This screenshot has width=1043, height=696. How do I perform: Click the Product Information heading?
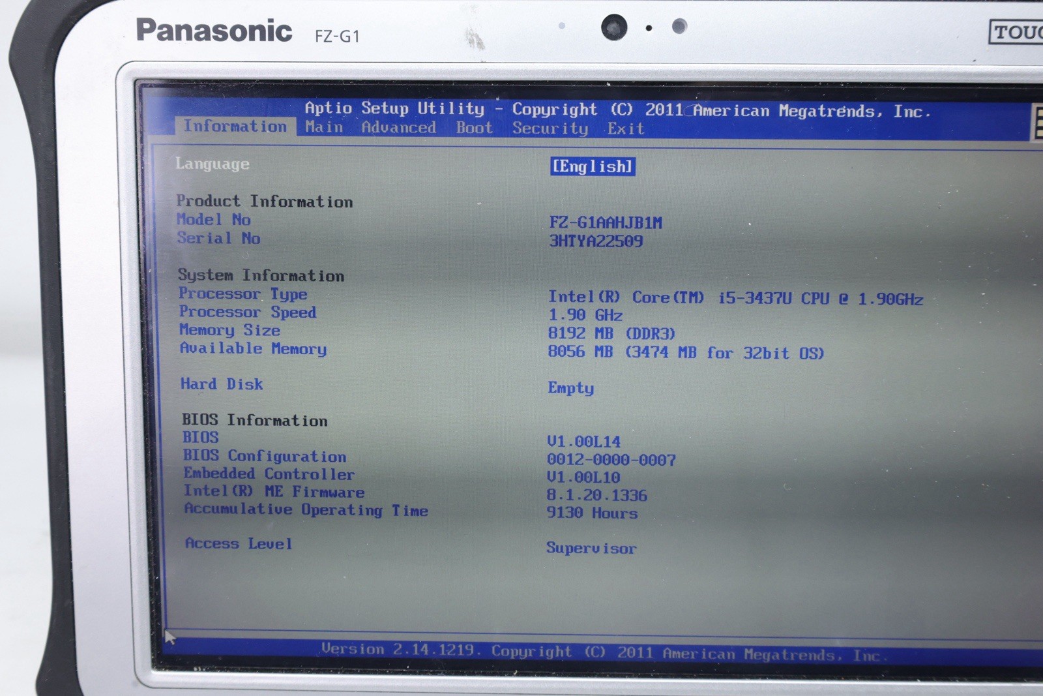click(x=265, y=202)
